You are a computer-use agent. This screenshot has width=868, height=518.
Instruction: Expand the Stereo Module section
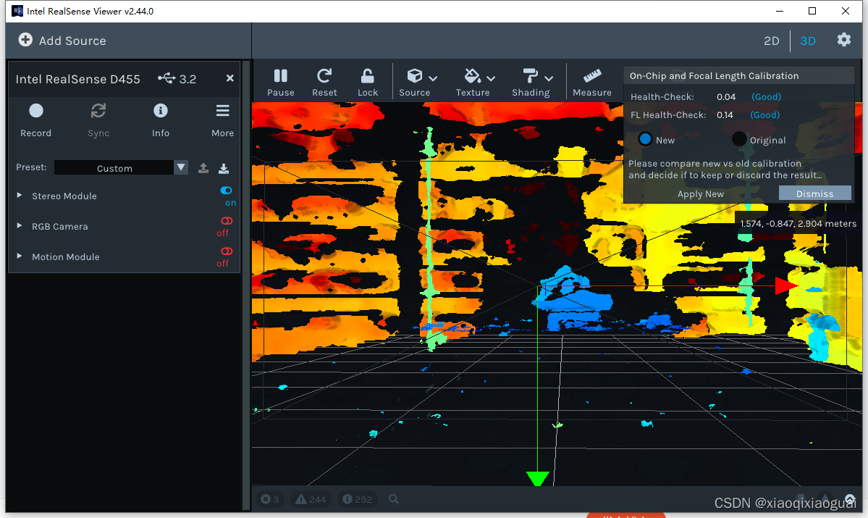tap(20, 196)
